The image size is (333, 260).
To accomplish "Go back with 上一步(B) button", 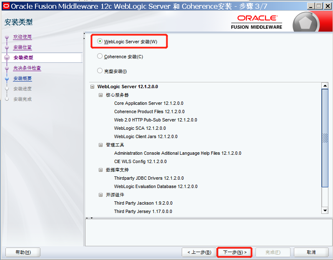I will click(199, 252).
